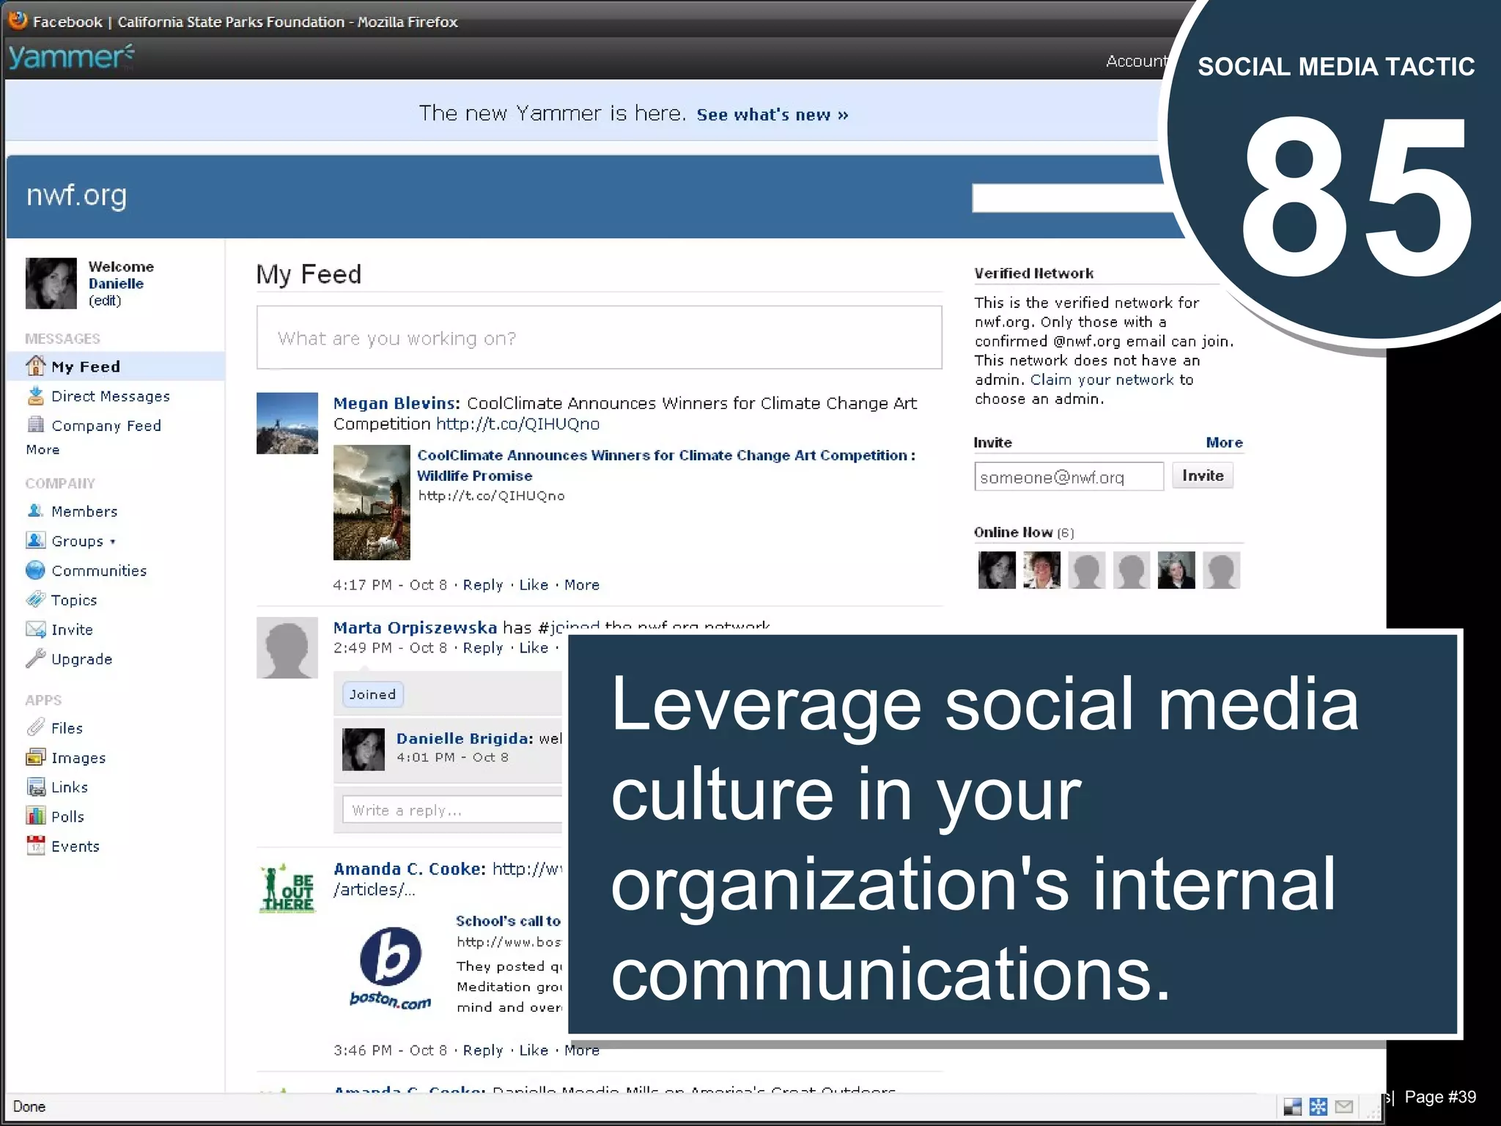Click the Events calendar icon
This screenshot has width=1501, height=1126.
click(35, 845)
